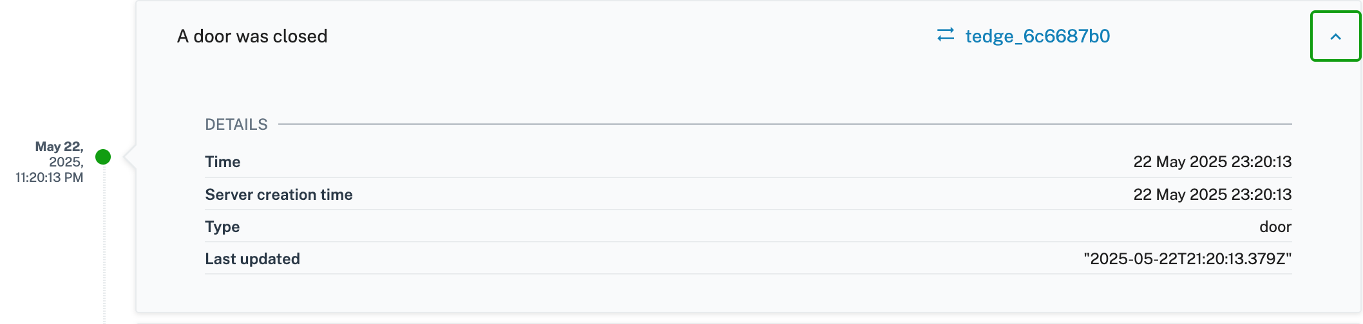Select the "door" type value
Viewport: 1363px width, 324px height.
(1275, 227)
